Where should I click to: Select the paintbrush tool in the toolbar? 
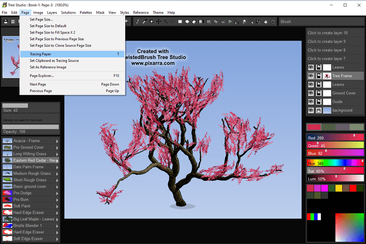(x=137, y=22)
